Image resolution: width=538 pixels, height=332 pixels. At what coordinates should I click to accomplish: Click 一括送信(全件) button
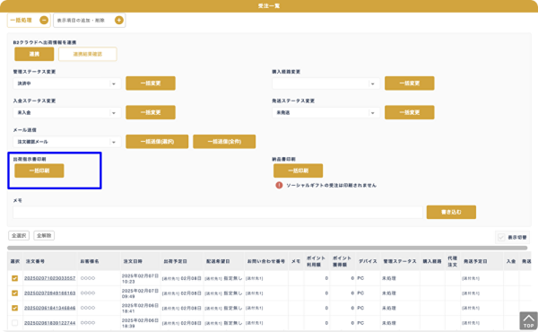[224, 142]
